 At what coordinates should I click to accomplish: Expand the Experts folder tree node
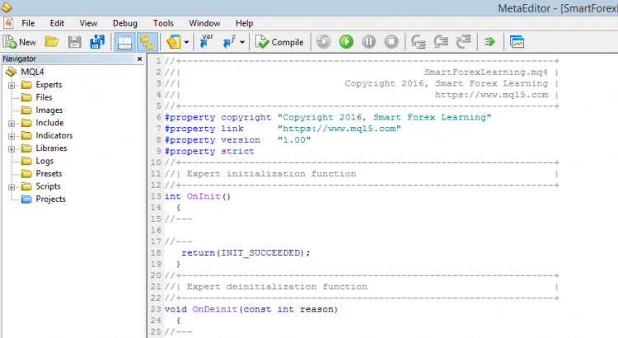tap(12, 85)
